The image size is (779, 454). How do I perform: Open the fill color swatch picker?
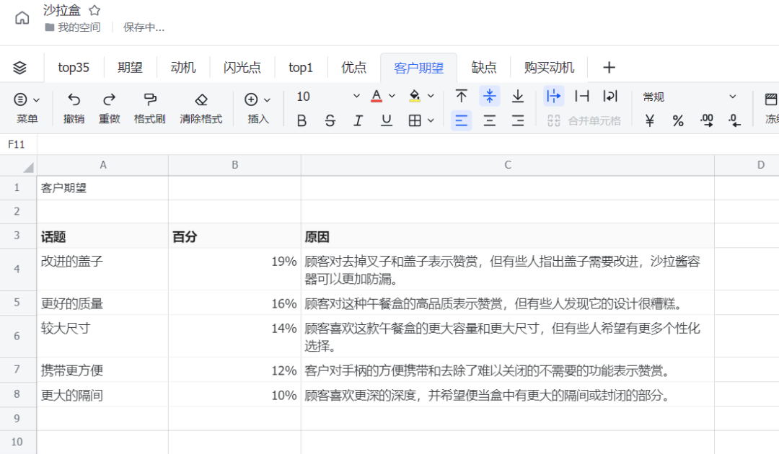pos(417,96)
